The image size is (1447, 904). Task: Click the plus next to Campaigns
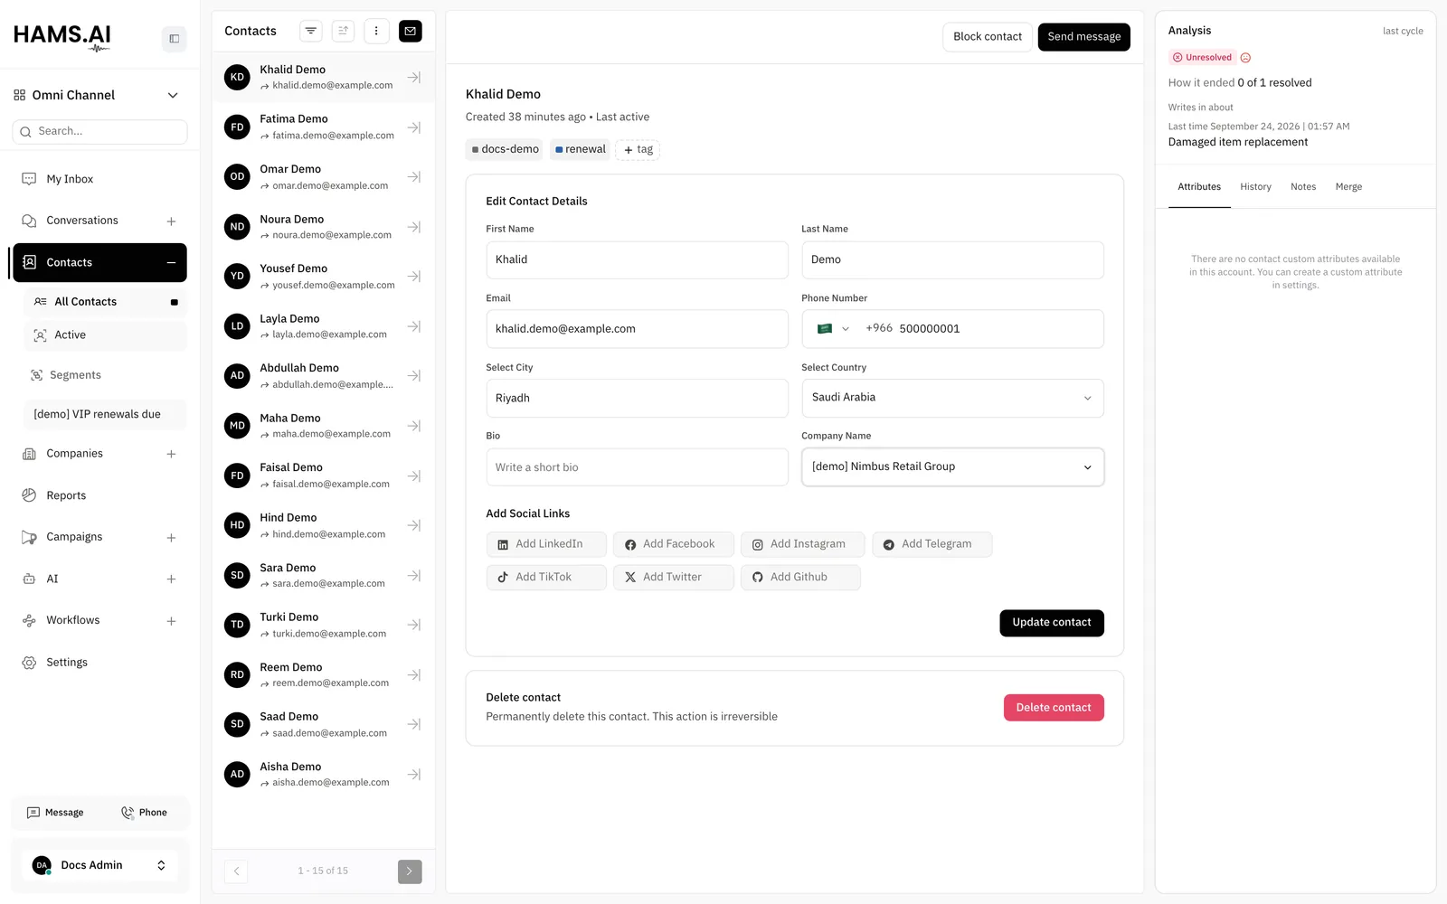tap(171, 538)
